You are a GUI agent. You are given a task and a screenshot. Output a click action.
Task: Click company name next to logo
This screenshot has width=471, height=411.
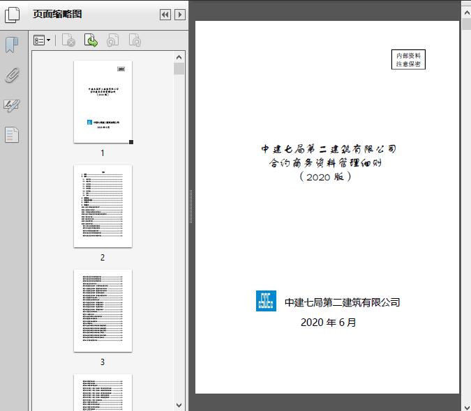[x=343, y=302]
